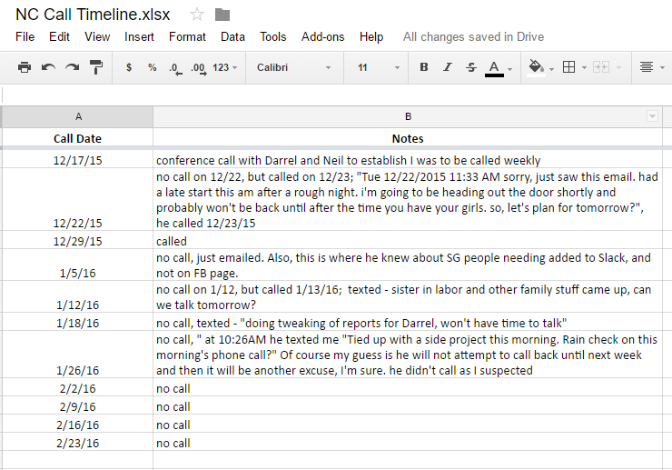Open the File menu
Image resolution: width=672 pixels, height=470 pixels.
click(25, 37)
